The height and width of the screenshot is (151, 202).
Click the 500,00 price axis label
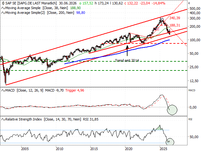(x=195, y=8)
